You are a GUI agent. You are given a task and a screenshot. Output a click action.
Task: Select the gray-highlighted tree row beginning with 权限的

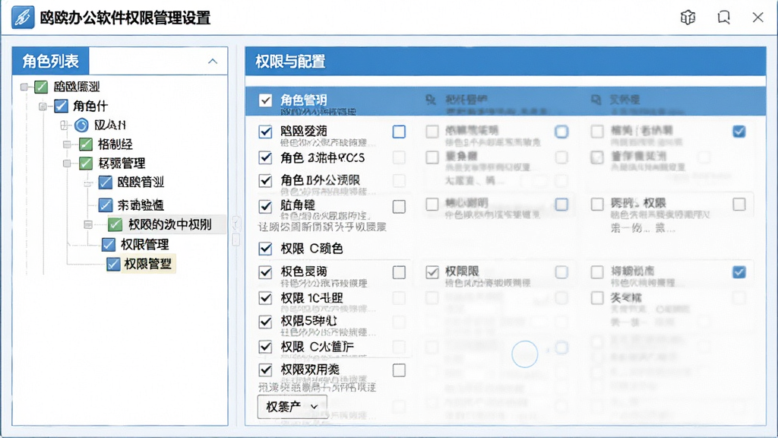pyautogui.click(x=169, y=224)
